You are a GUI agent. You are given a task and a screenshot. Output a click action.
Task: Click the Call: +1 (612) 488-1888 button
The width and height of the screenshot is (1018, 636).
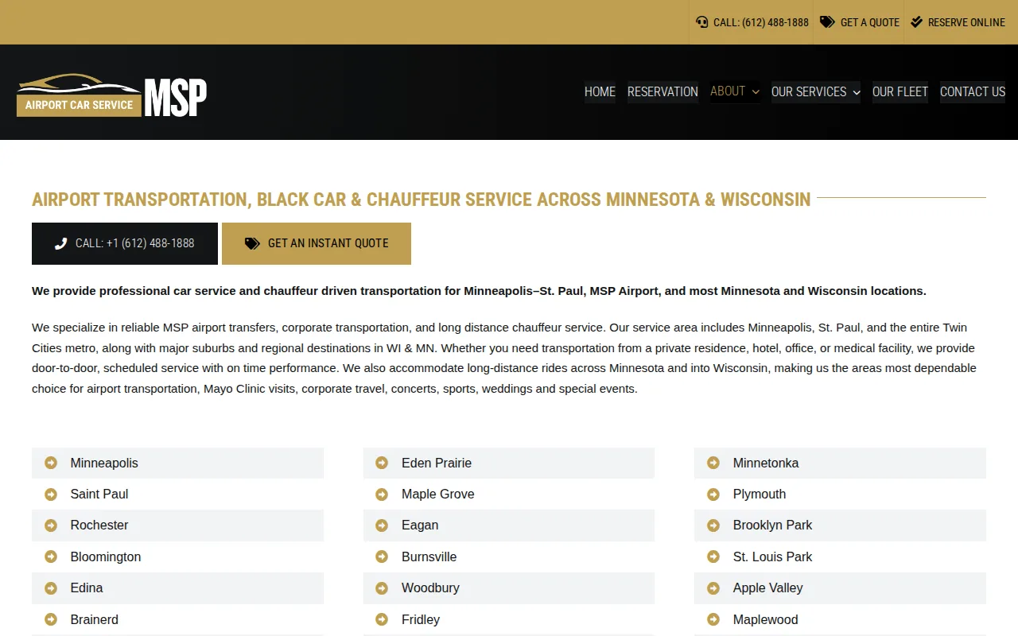(125, 243)
